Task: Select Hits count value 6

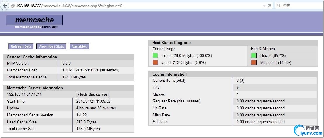Action: (x=238, y=88)
